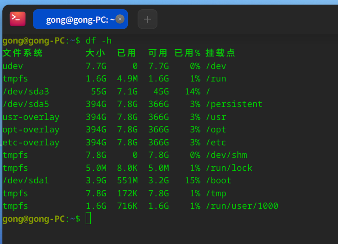
Task: Click the /persistent mount point
Action: (x=234, y=104)
